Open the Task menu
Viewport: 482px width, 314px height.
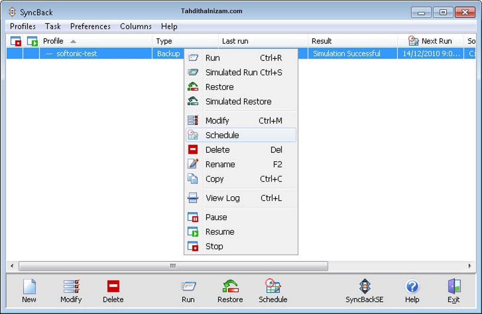(53, 26)
